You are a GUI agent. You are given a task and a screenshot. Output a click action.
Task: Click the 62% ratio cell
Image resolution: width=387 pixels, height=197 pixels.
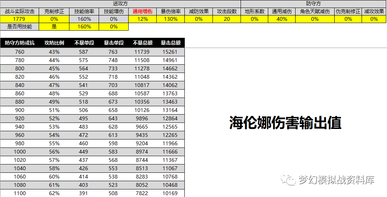point(54,193)
